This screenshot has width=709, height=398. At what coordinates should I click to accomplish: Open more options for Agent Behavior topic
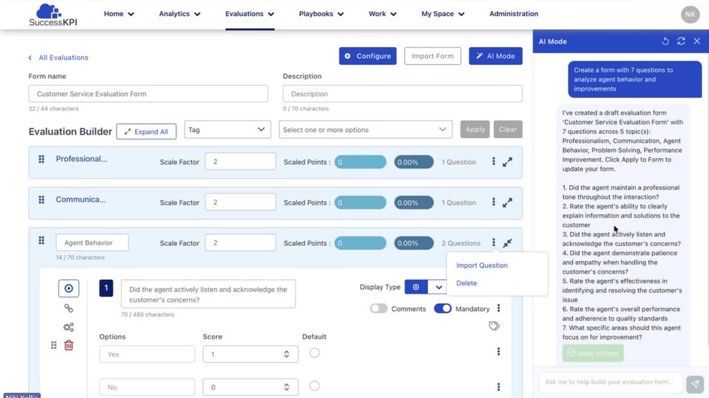(x=493, y=243)
